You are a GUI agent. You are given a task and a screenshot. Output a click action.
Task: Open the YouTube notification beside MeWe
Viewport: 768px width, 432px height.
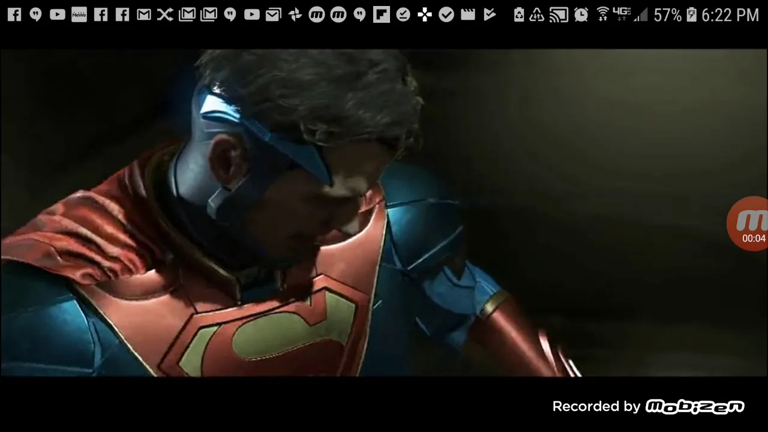point(58,14)
